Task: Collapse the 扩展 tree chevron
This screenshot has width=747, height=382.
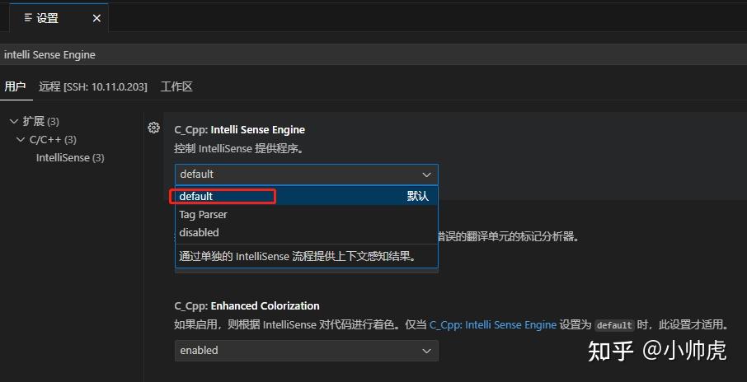Action: pos(14,121)
